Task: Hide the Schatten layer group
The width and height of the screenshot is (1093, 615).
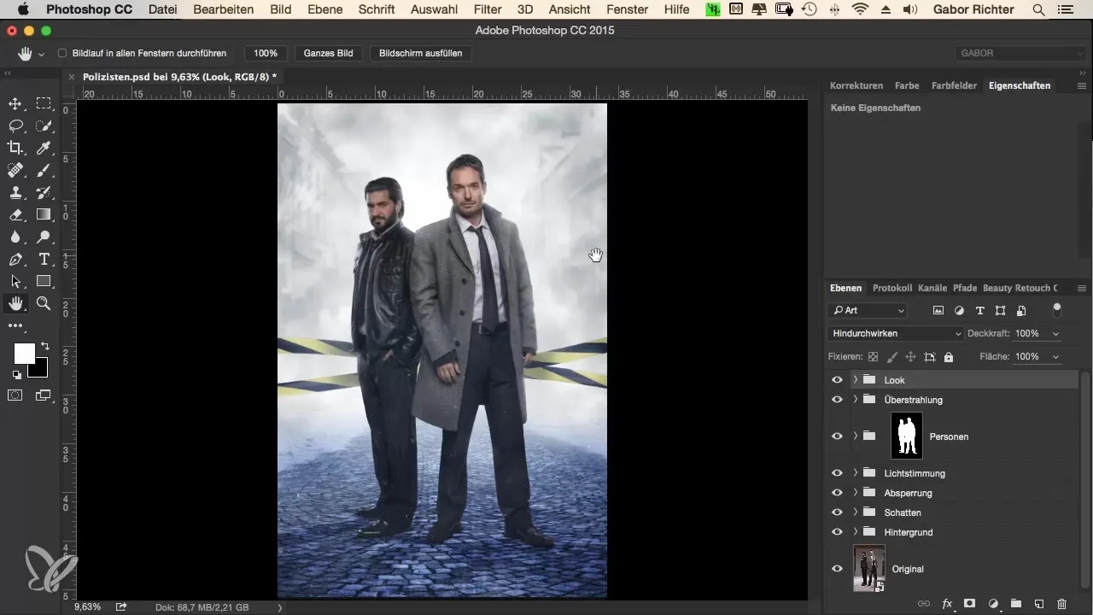Action: click(837, 512)
